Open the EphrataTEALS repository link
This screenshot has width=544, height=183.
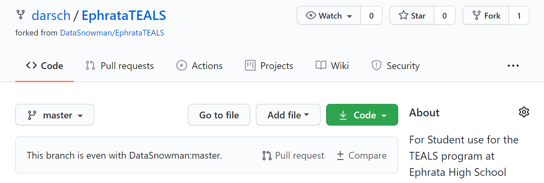tap(124, 16)
